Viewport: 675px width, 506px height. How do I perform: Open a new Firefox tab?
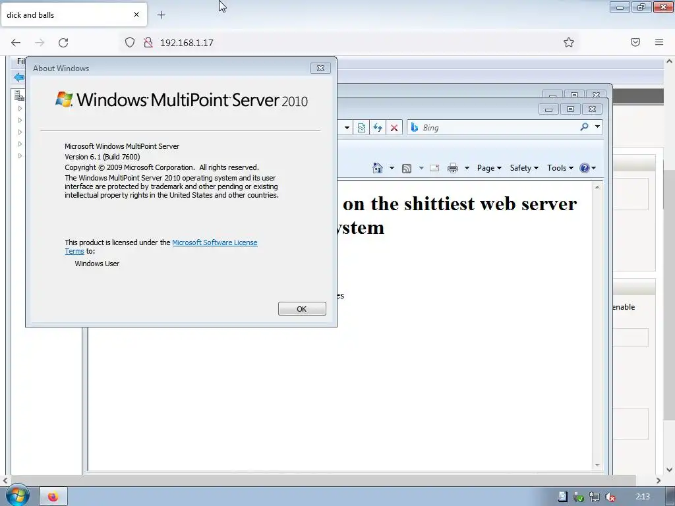tap(161, 15)
